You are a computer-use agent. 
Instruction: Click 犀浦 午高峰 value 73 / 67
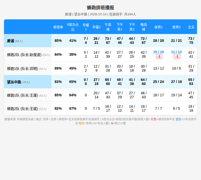click(108, 41)
